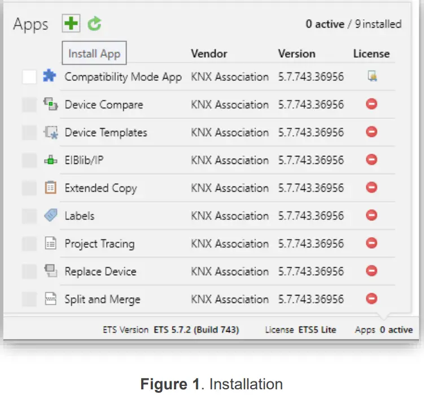The width and height of the screenshot is (424, 395).
Task: Click the Project Tracing document icon
Action: click(x=51, y=243)
